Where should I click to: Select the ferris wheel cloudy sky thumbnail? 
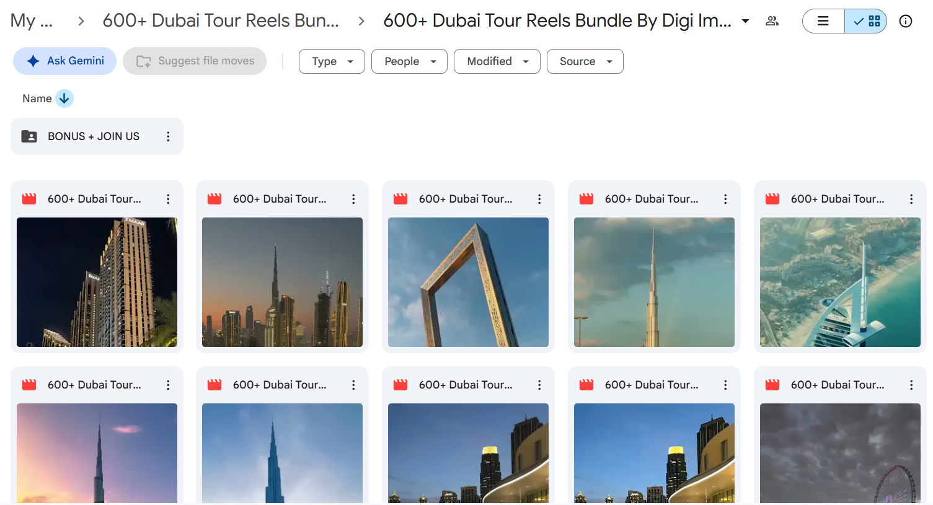coord(840,454)
